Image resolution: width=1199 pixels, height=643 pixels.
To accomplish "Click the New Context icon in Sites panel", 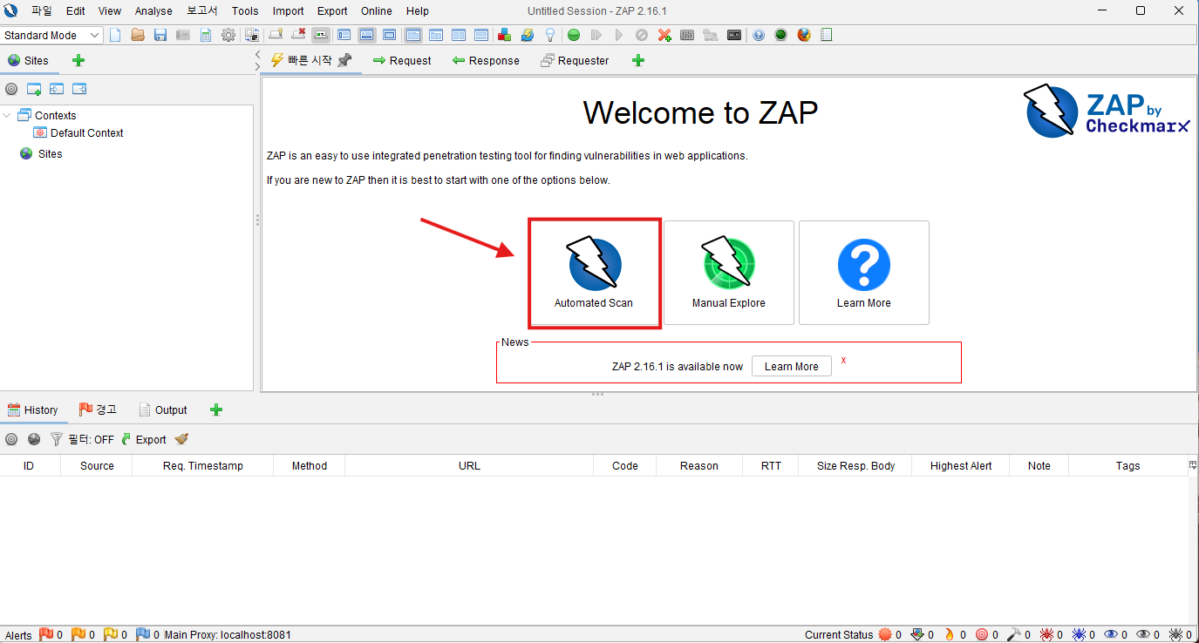I will (x=34, y=89).
